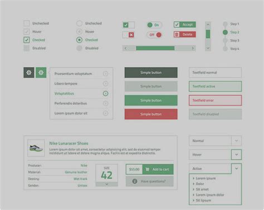Click the down arrow of the vertical scrollbar
The height and width of the screenshot is (210, 264).
click(208, 48)
